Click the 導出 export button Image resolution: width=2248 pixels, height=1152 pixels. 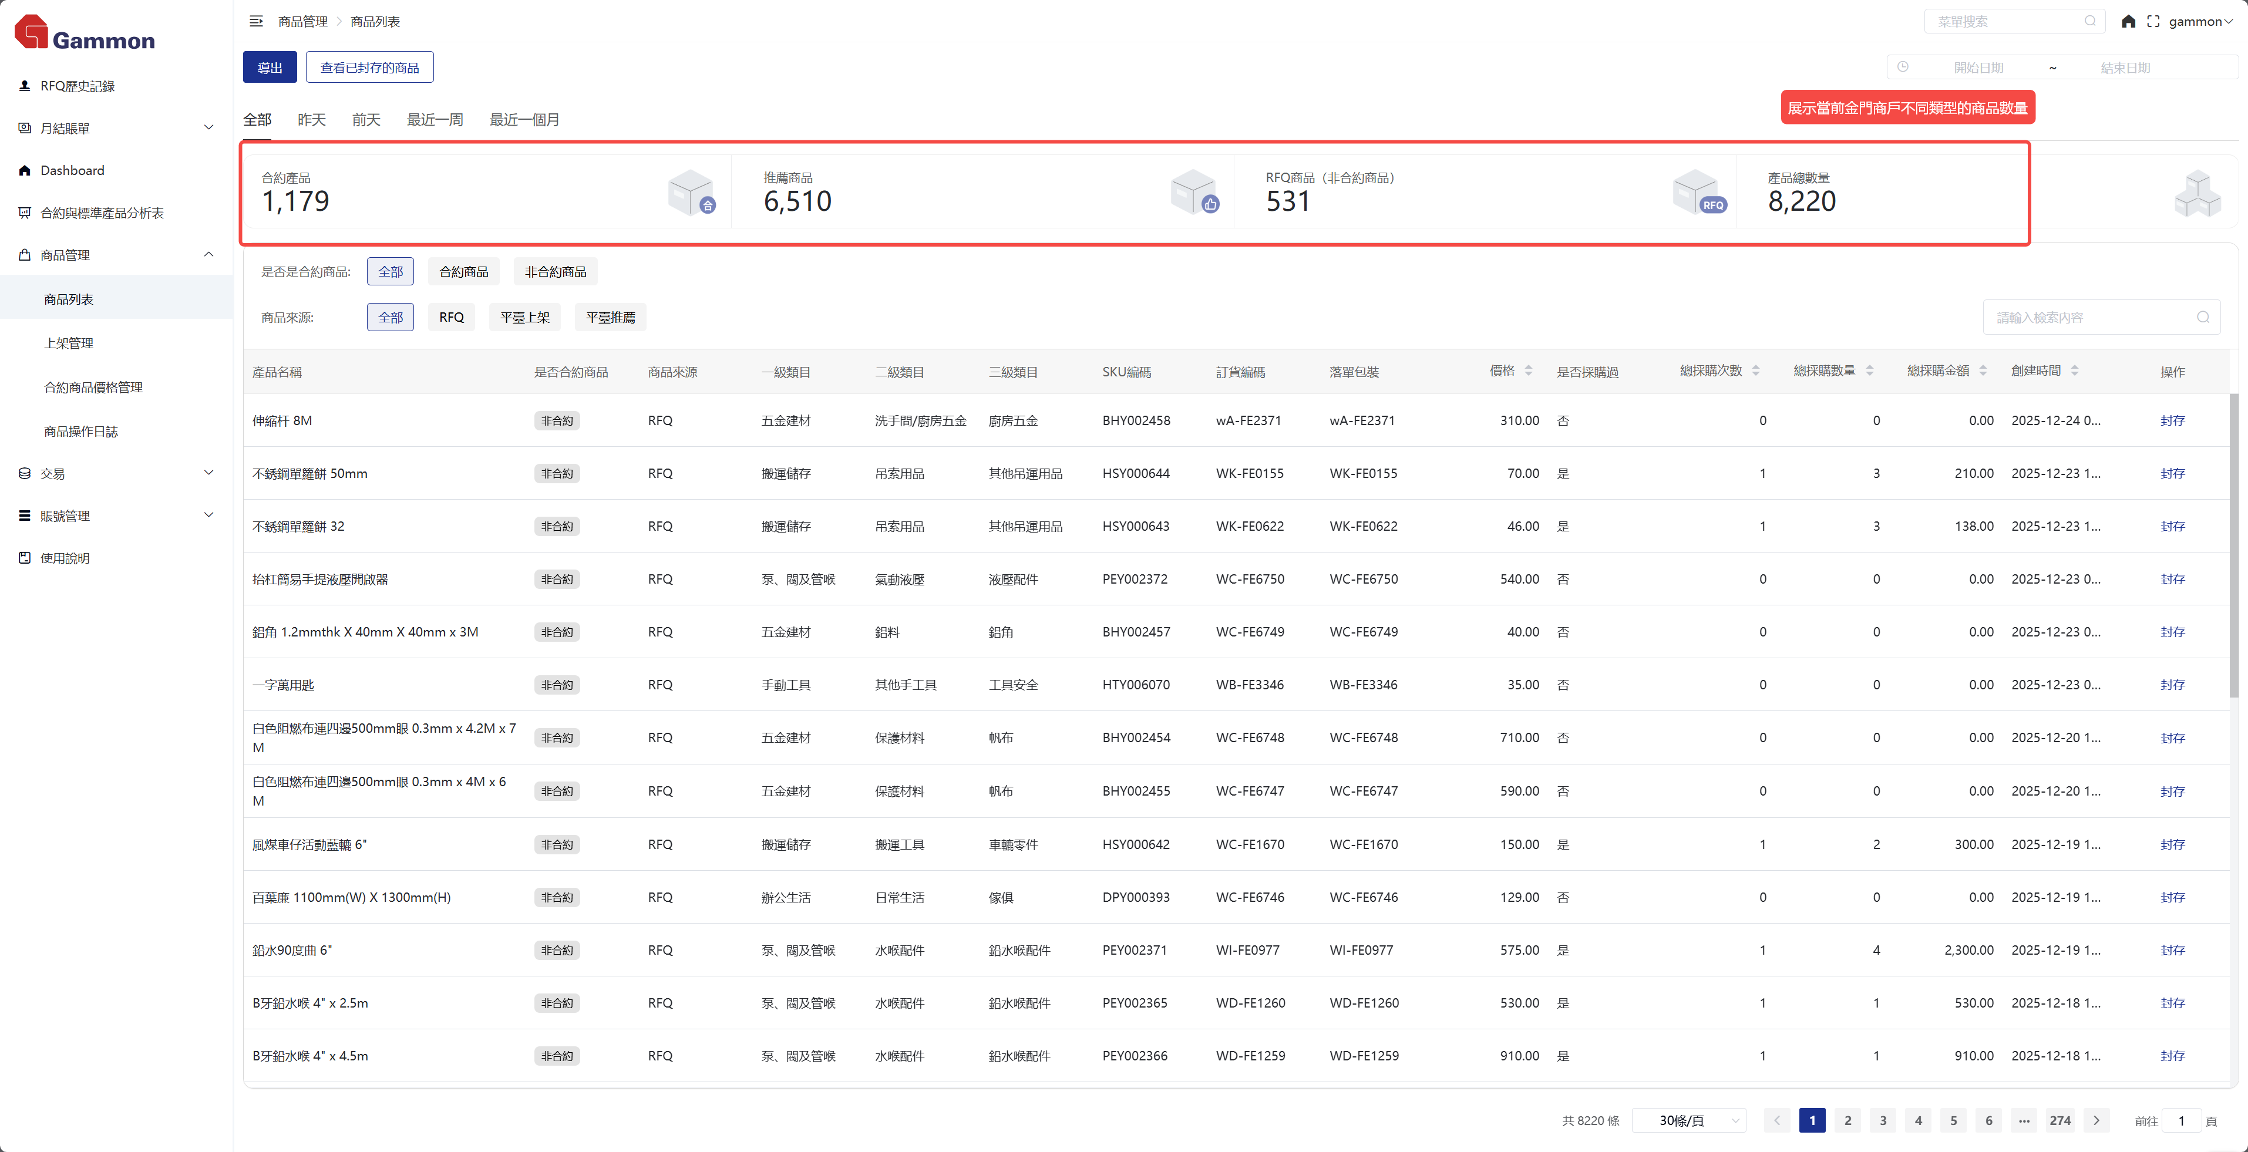(270, 67)
